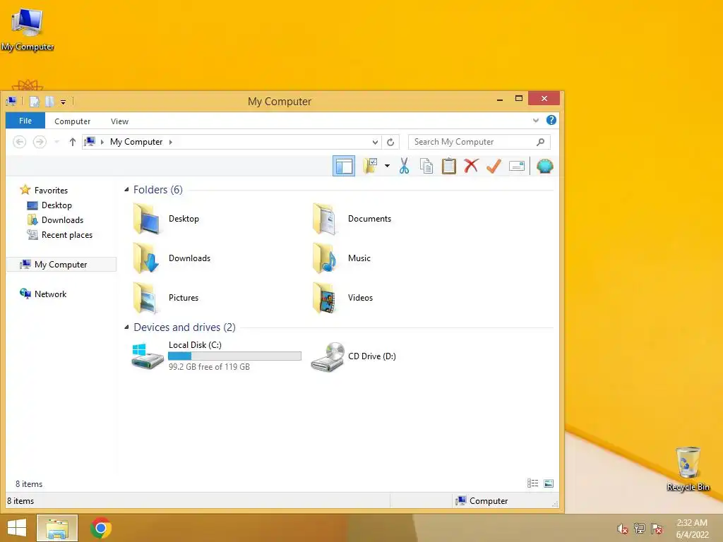The image size is (723, 542).
Task: Click the My Computer window title text
Action: [280, 102]
